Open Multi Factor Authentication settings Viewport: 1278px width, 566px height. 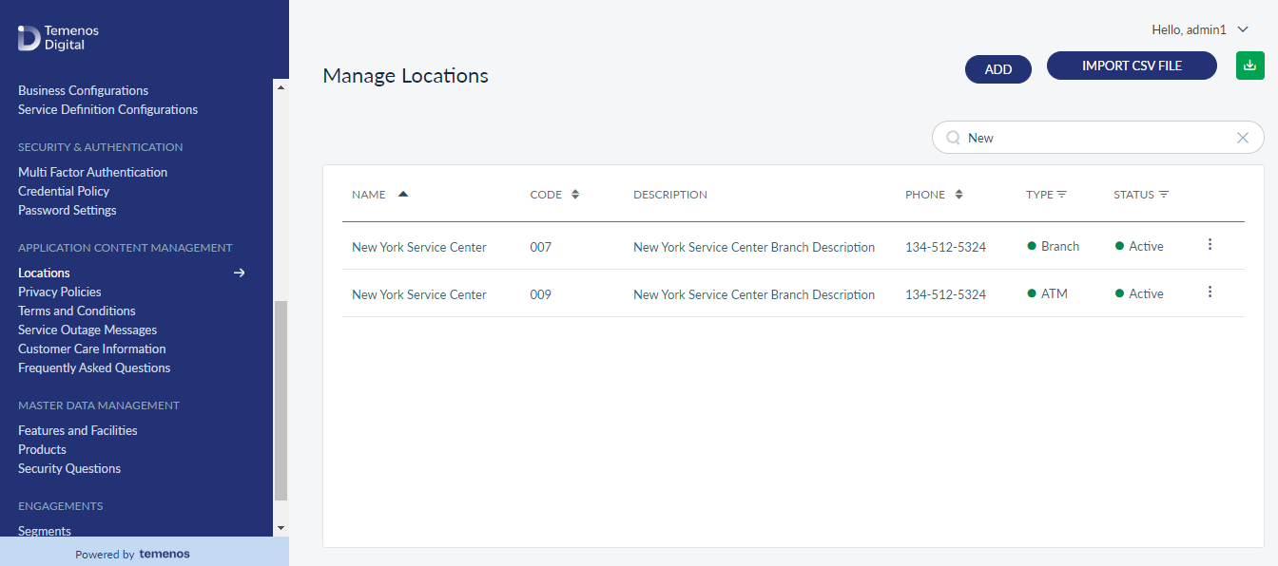(x=93, y=172)
